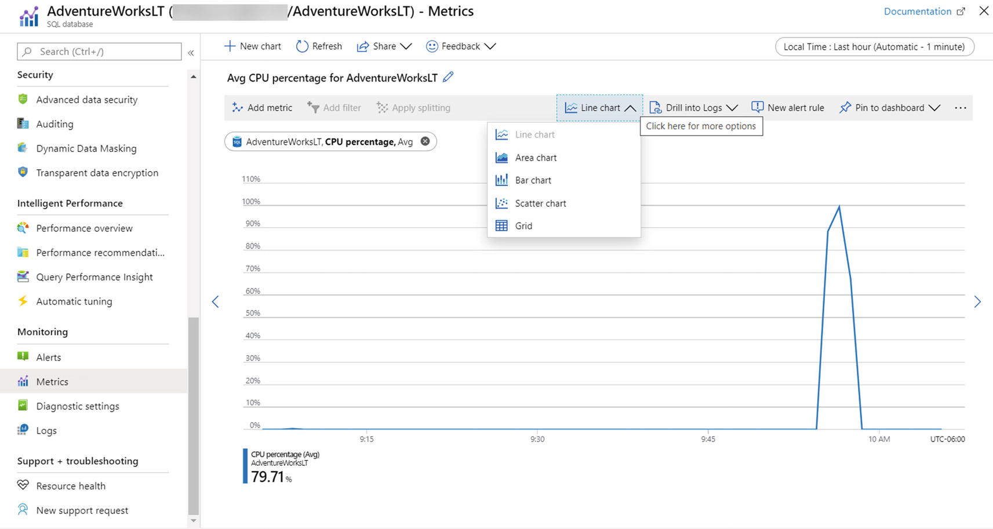
Task: Click the Area chart icon in menu
Action: pyautogui.click(x=501, y=158)
